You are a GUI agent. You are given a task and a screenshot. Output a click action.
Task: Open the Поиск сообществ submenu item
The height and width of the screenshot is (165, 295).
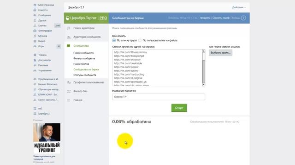pos(83,53)
